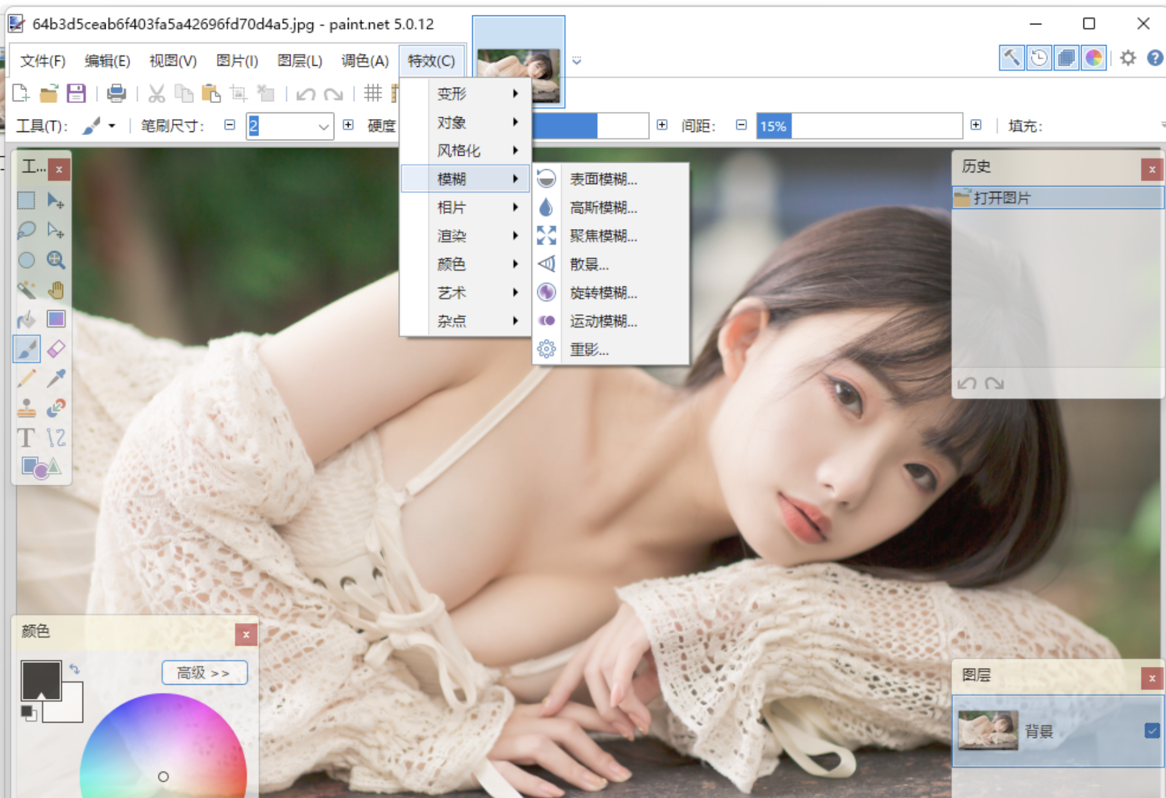
Task: Select the Eraser tool
Action: (56, 348)
